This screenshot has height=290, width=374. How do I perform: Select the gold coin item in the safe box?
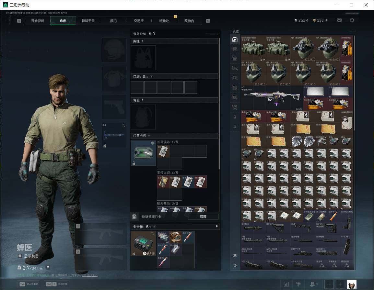[176, 237]
